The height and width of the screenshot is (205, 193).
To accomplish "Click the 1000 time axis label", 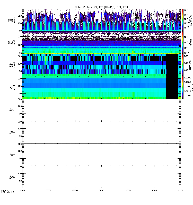I will coord(128,191).
